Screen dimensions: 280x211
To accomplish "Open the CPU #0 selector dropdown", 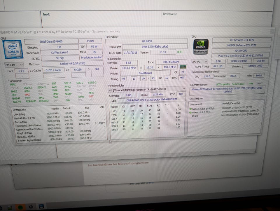I will pos(14,64).
